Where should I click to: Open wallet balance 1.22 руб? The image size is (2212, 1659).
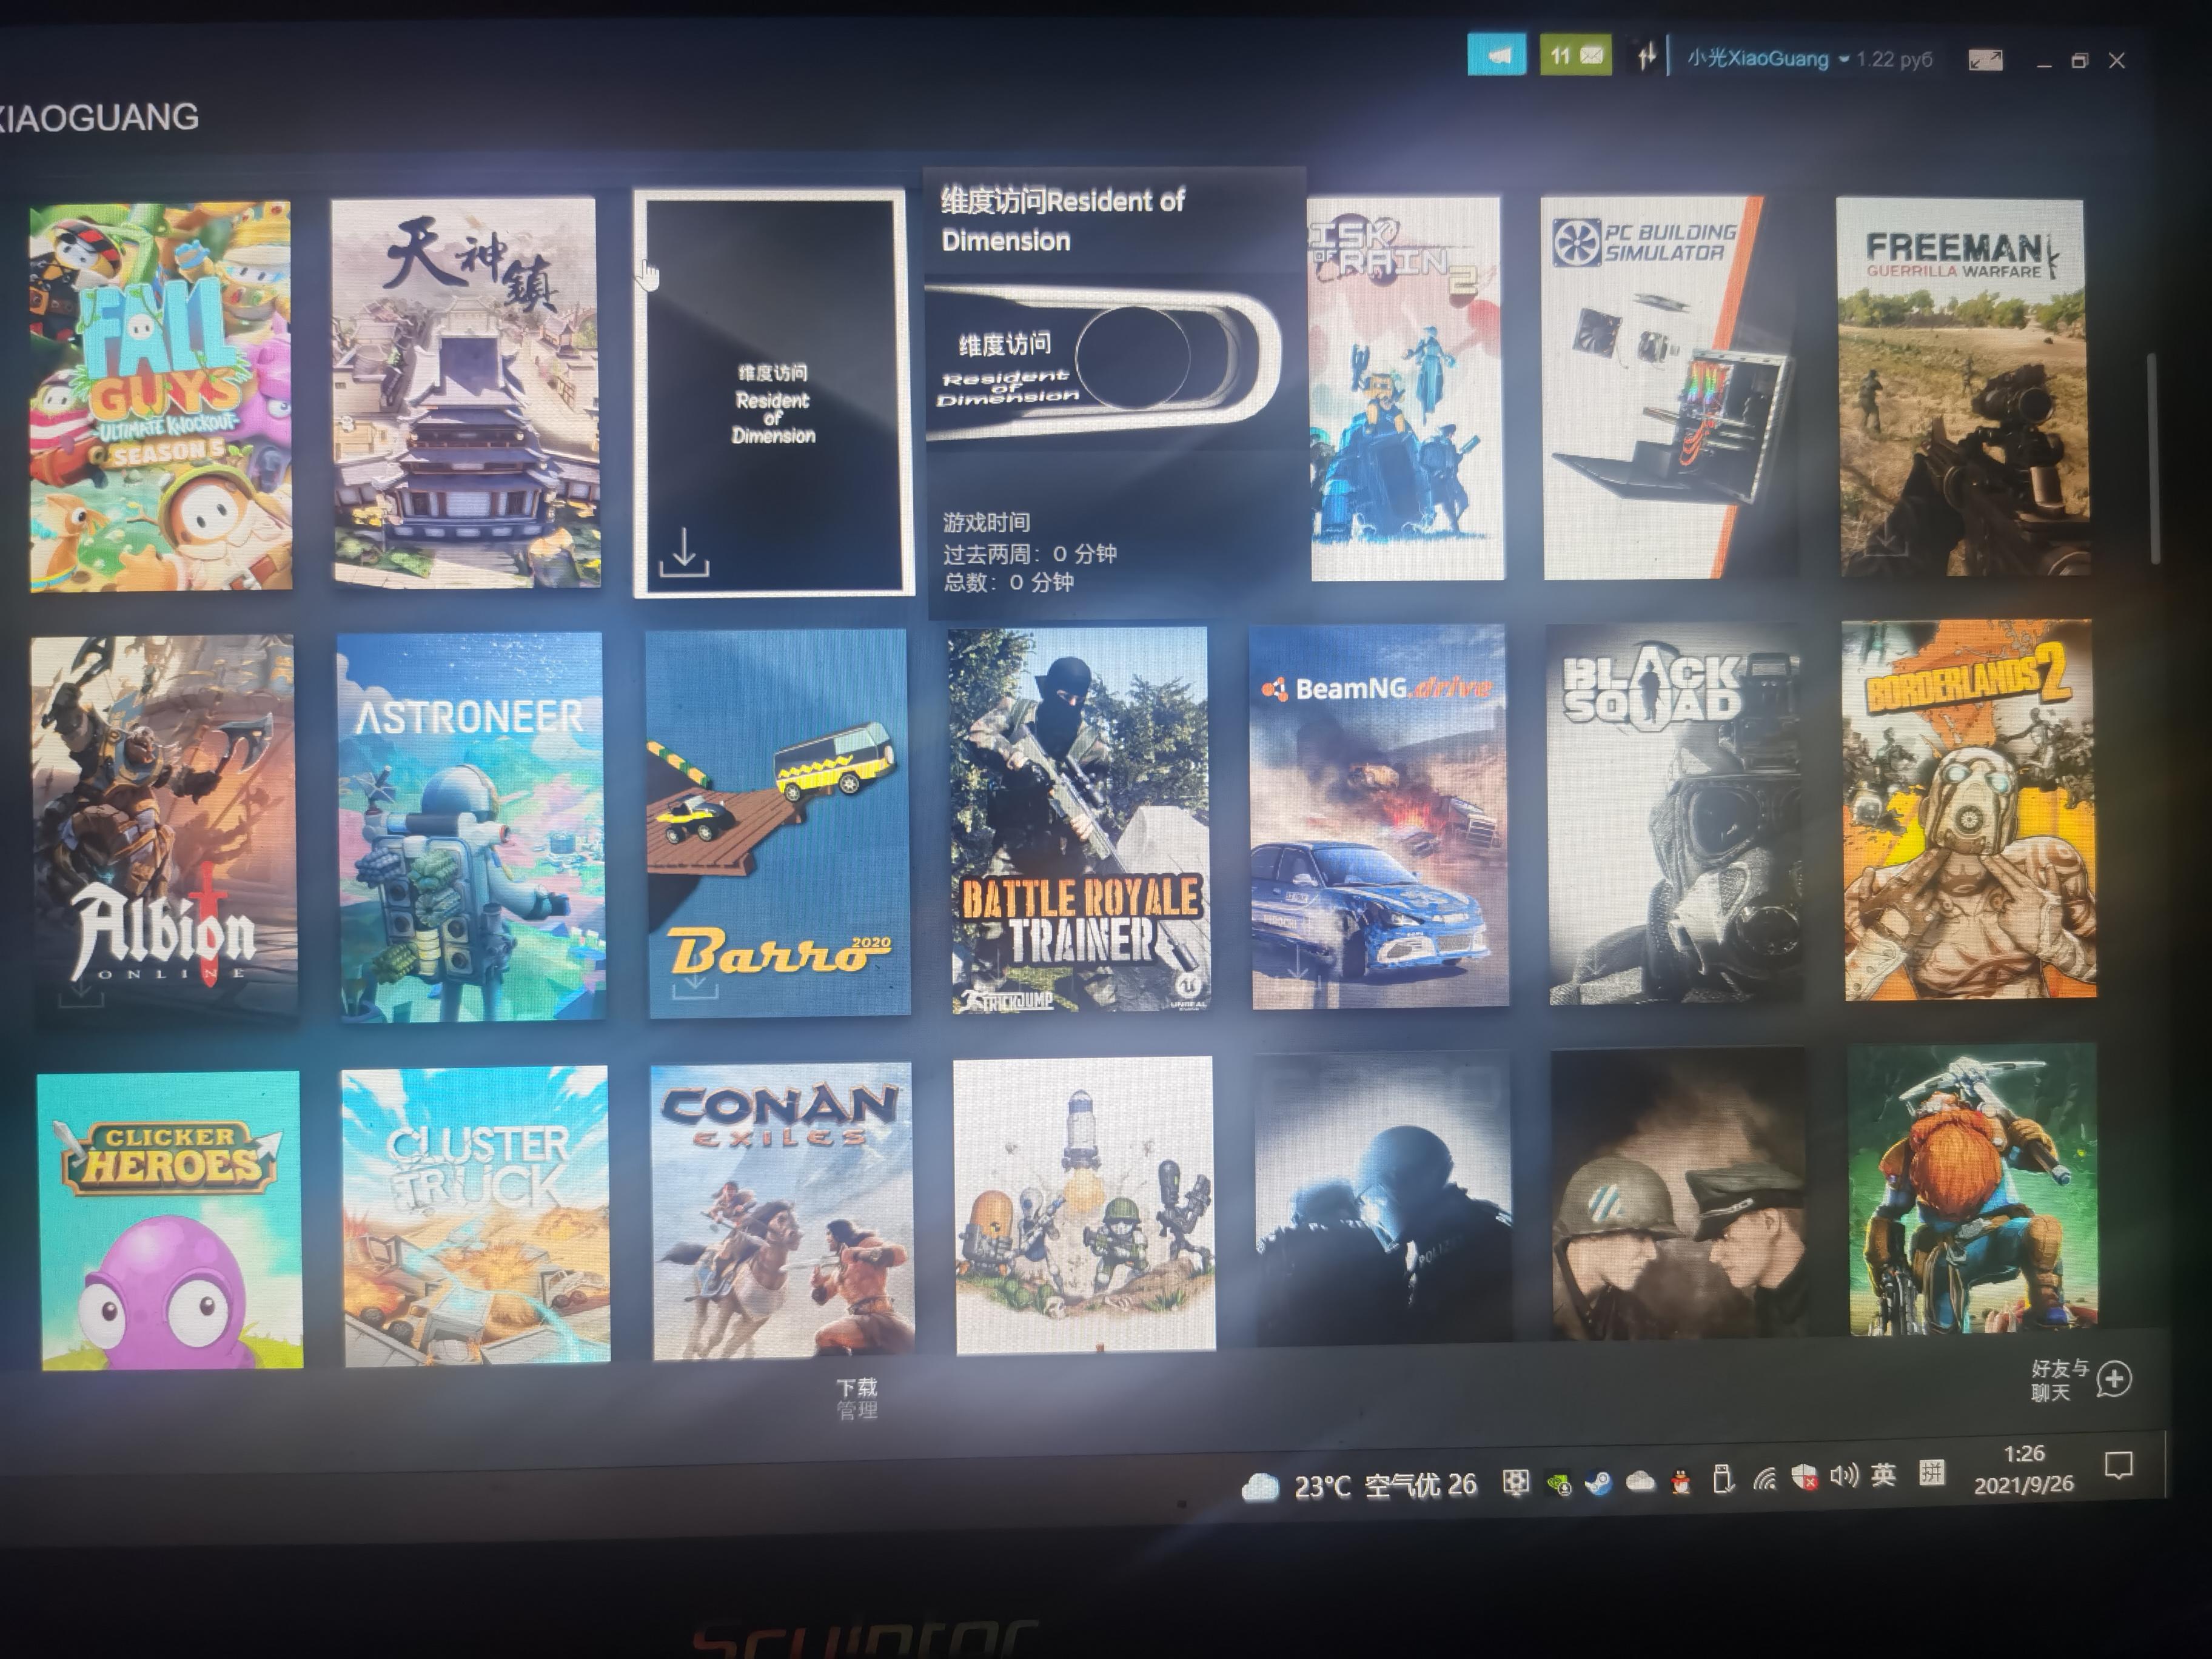pyautogui.click(x=1894, y=59)
